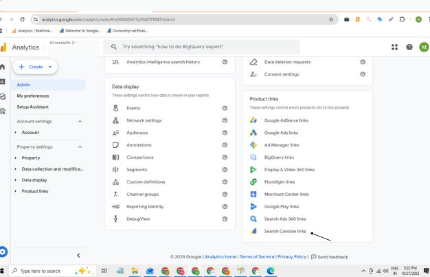Image resolution: width=430 pixels, height=277 pixels.
Task: Open the Google apps grid
Action: (394, 47)
